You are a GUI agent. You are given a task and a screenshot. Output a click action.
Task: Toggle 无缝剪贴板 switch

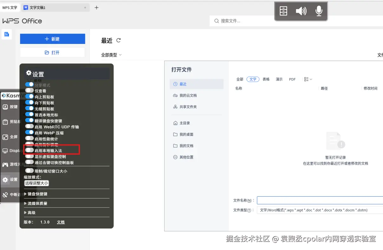pos(29,108)
